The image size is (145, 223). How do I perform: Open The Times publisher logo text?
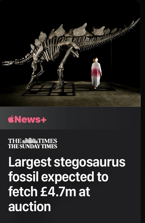[33, 141]
